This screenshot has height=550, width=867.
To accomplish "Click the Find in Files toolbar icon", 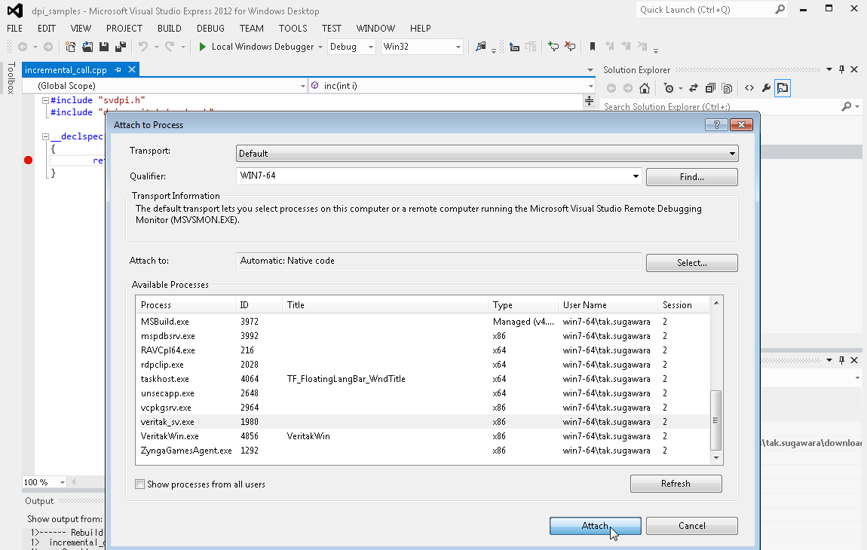I will (480, 47).
